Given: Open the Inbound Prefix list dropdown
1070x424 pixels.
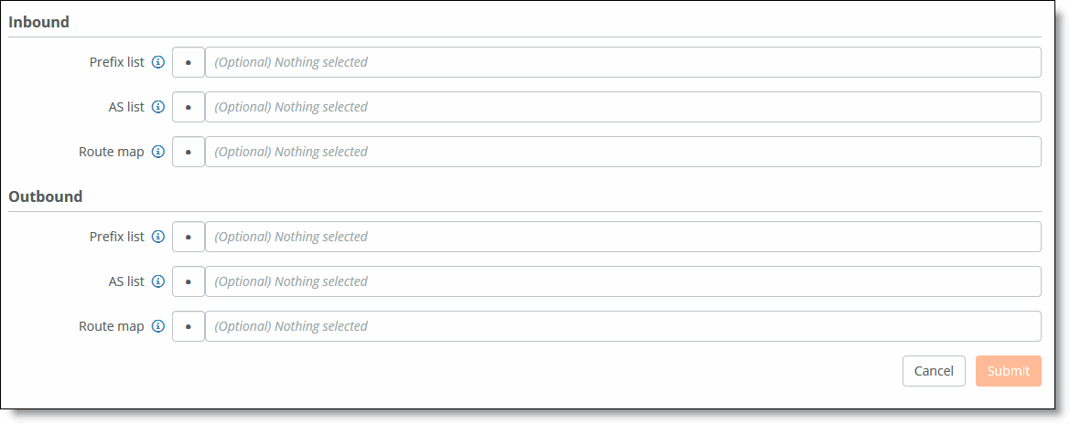Looking at the screenshot, I should 622,62.
